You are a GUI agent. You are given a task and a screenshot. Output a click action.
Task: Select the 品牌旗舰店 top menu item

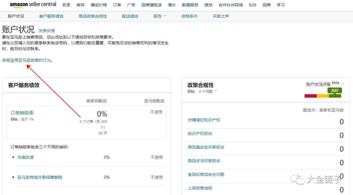point(151,5)
